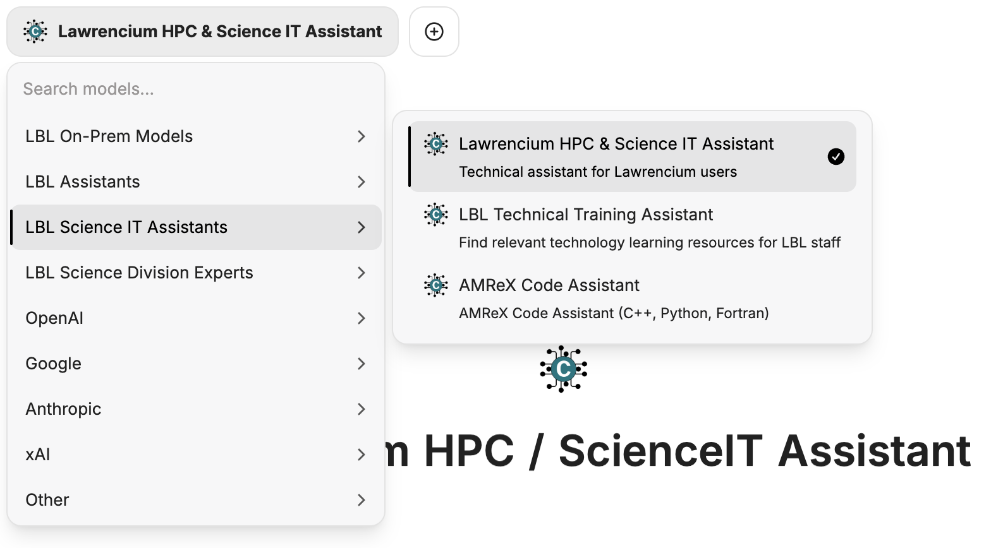The image size is (991, 548).
Task: Click the Lawrencium assistant icon inside the submenu
Action: pyautogui.click(x=435, y=144)
